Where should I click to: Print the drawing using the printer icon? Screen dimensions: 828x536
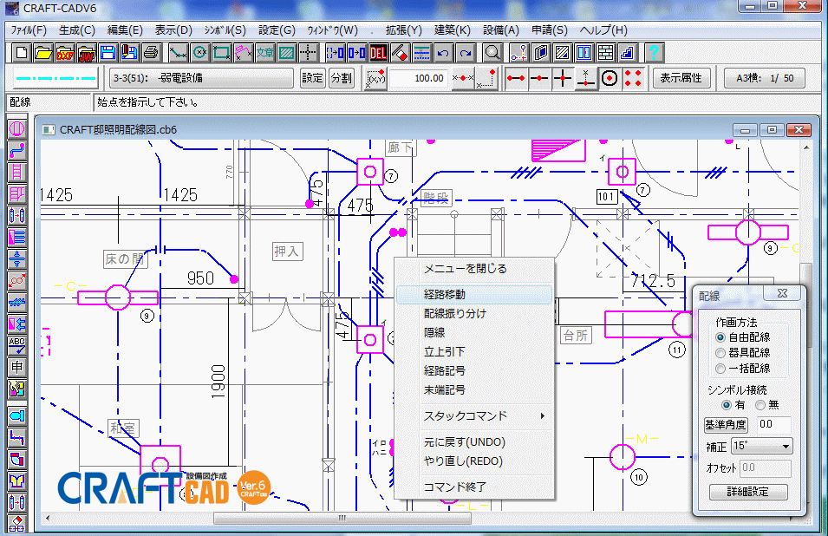pos(152,53)
